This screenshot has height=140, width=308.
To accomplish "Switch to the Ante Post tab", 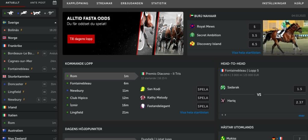I will point(38,3).
